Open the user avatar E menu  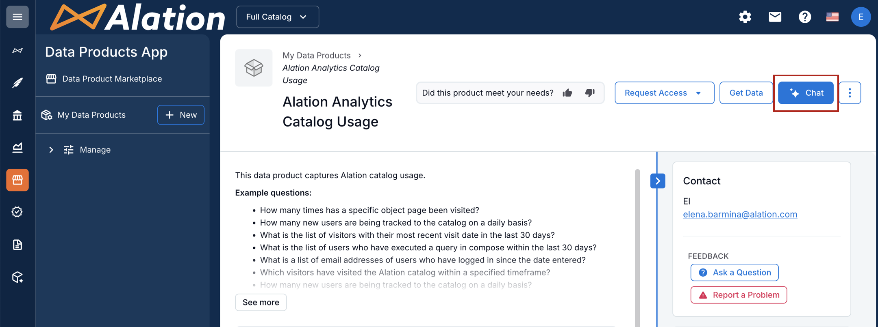tap(861, 17)
